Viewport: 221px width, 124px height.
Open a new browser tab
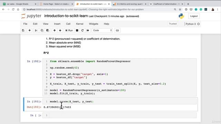point(188,4)
